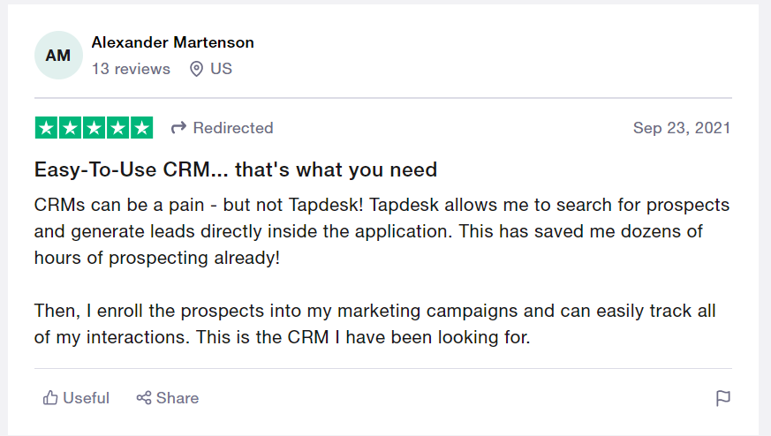Image resolution: width=771 pixels, height=436 pixels.
Task: Click the first paragraph about Tapdesk prospecting
Action: (382, 232)
